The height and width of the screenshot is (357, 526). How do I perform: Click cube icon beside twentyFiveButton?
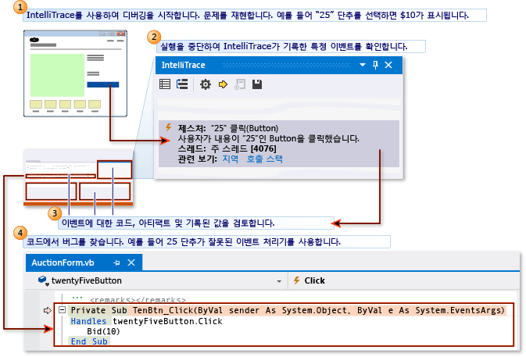[43, 280]
